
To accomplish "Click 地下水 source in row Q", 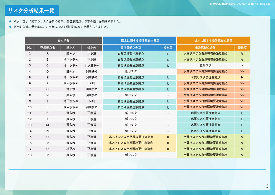I will pyautogui.click(x=71, y=149).
